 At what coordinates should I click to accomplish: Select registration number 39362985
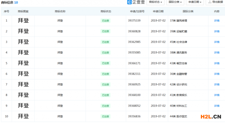[x=134, y=42]
